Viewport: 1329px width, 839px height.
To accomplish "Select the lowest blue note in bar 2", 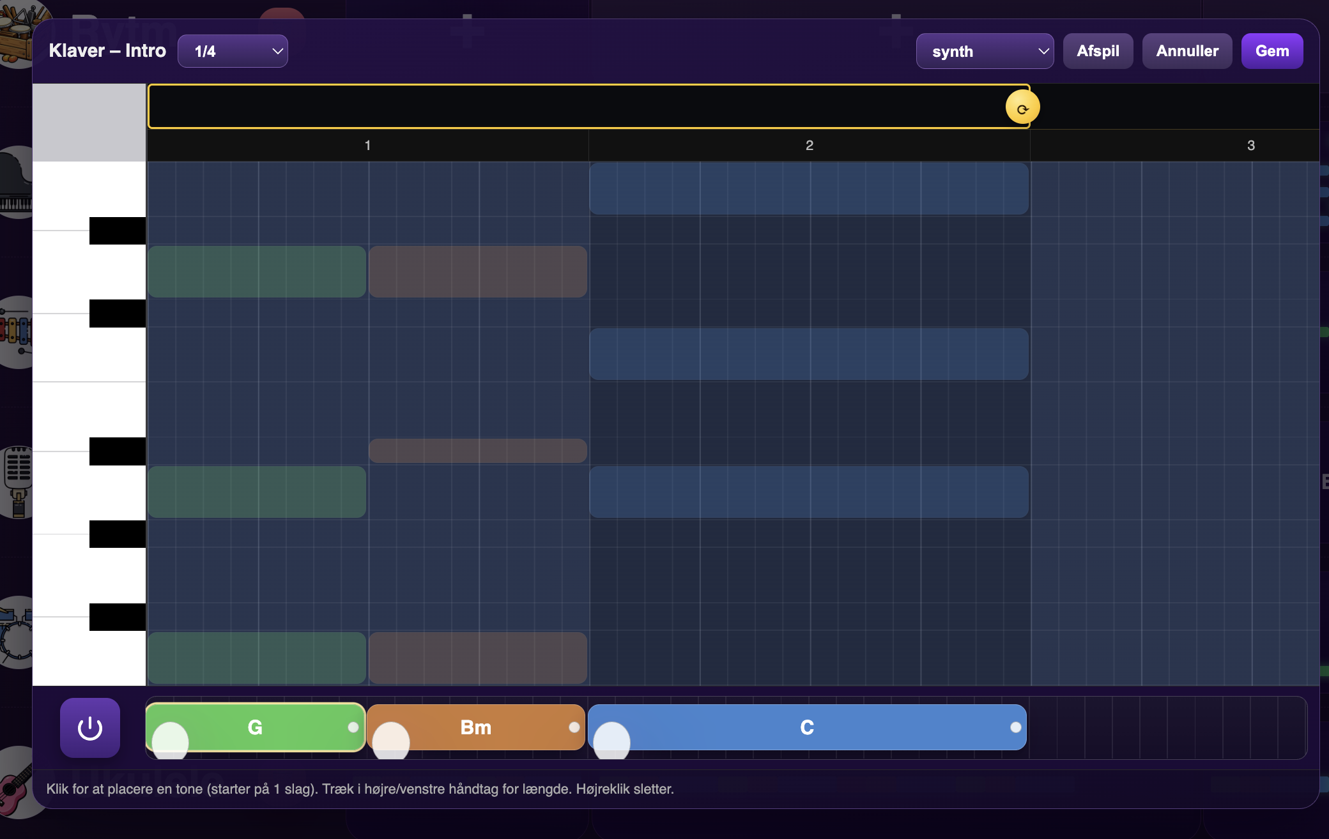I will (x=809, y=492).
